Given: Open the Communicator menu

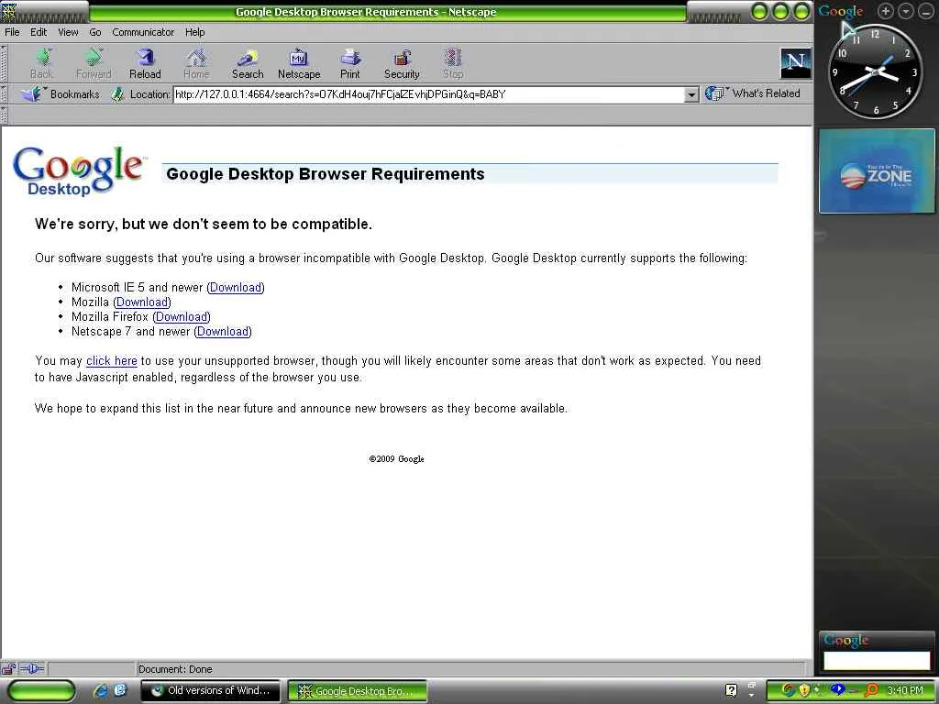Looking at the screenshot, I should 143,32.
